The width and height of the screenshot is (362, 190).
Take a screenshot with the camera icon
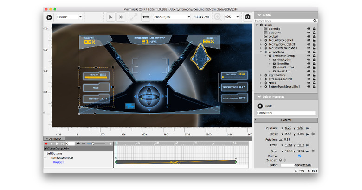[247, 17]
